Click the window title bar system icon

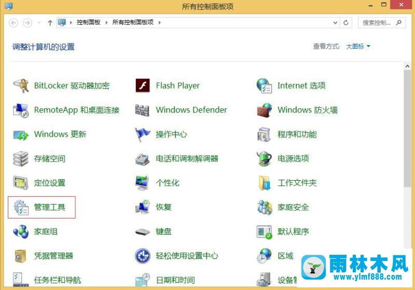[x=9, y=6]
